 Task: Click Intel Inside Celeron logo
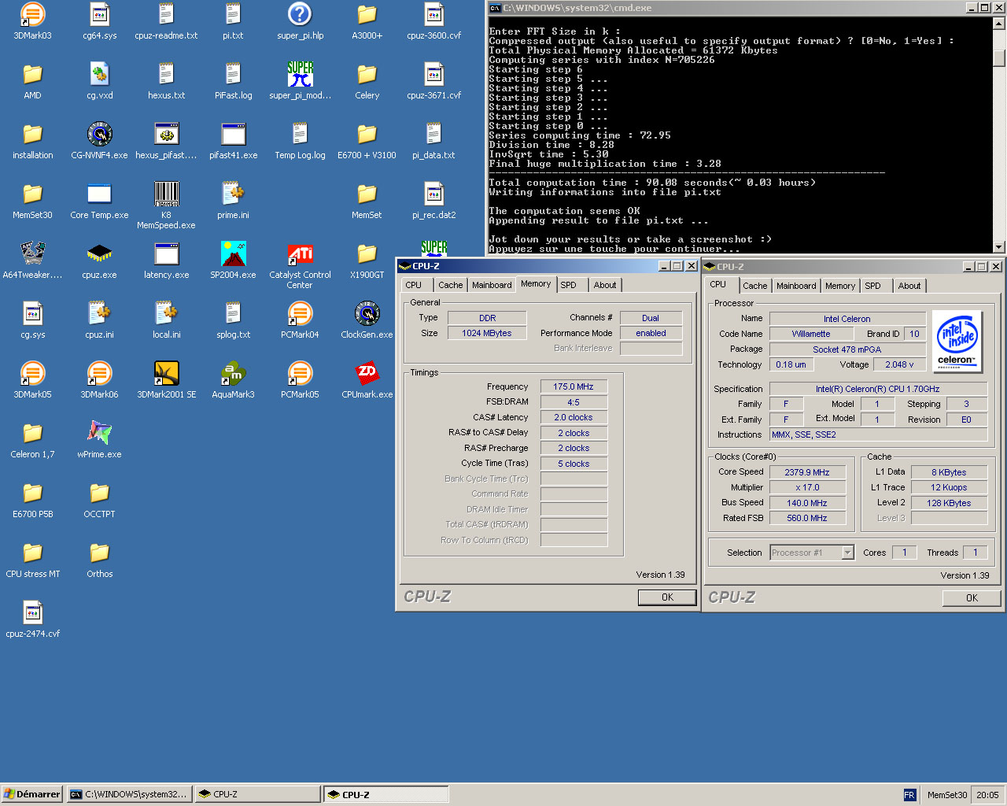[957, 341]
